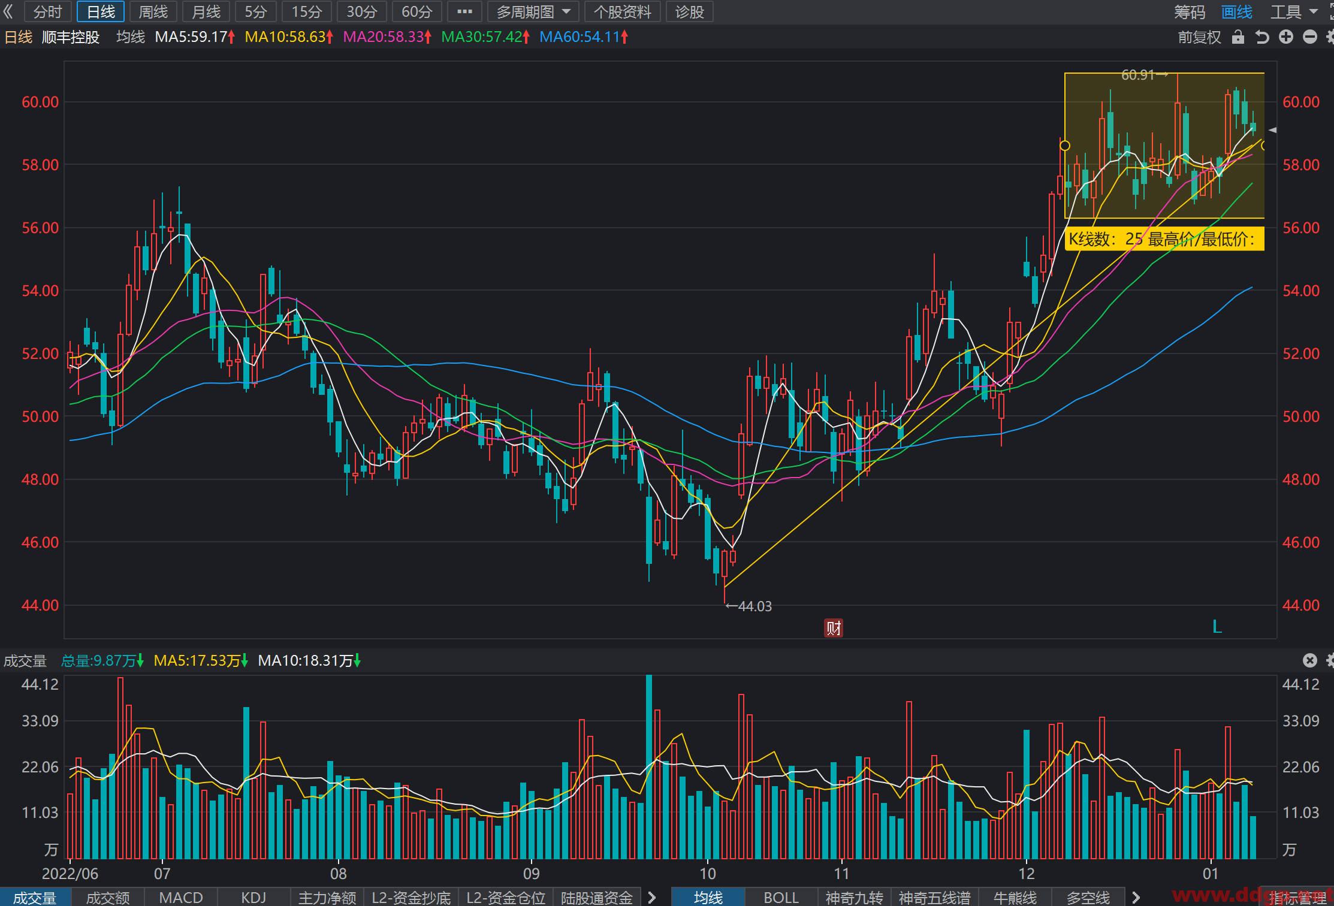
Task: Select the 多空线 indicator tab
Action: pyautogui.click(x=1088, y=897)
